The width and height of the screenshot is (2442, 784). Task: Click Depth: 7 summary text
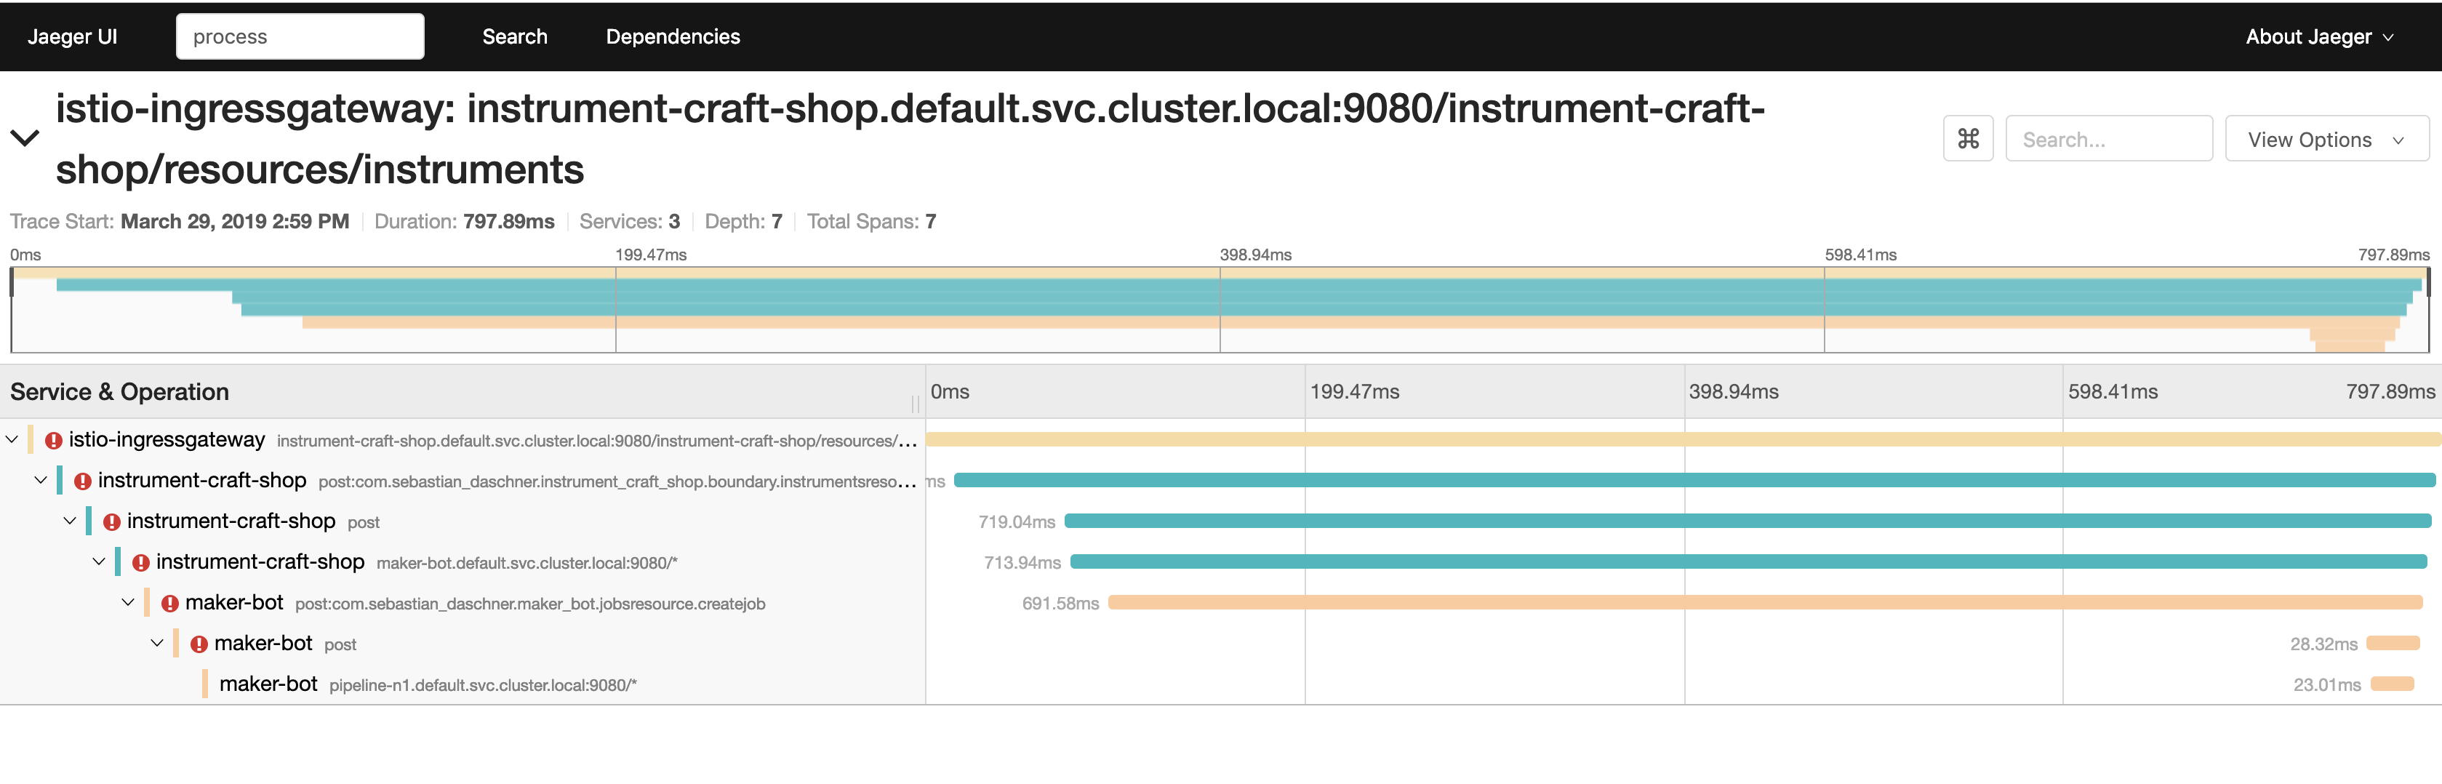pos(743,222)
